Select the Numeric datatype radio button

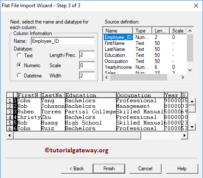[x=19, y=65]
